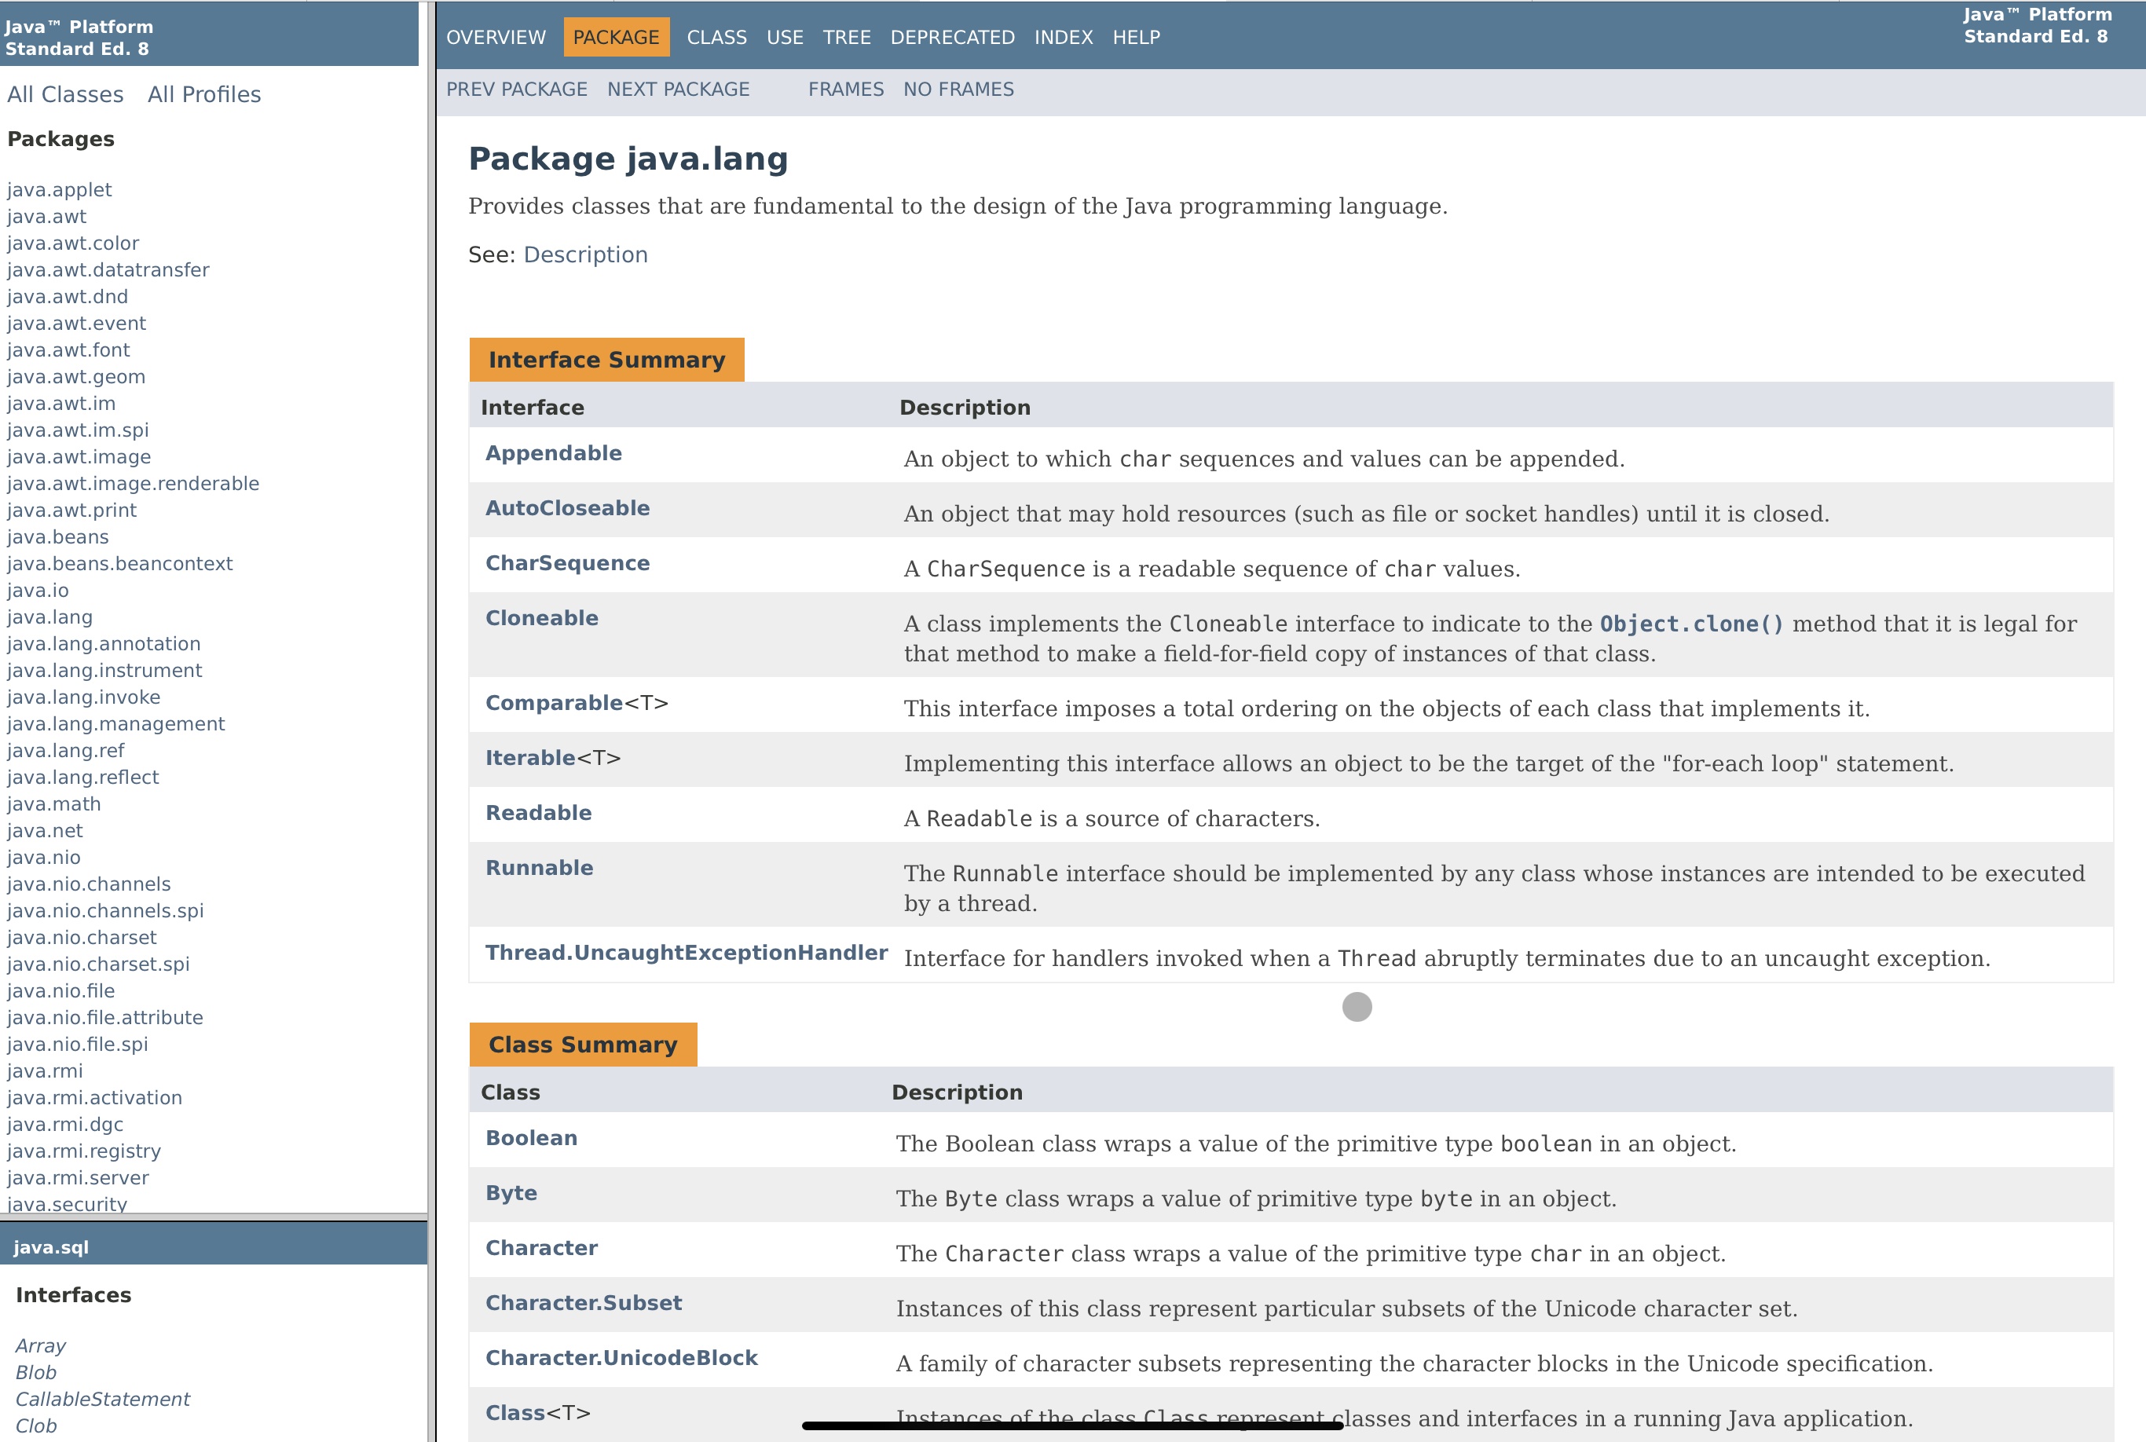Viewport: 2146px width, 1442px height.
Task: Open the Character.UnicodeBlock class page
Action: click(x=621, y=1358)
